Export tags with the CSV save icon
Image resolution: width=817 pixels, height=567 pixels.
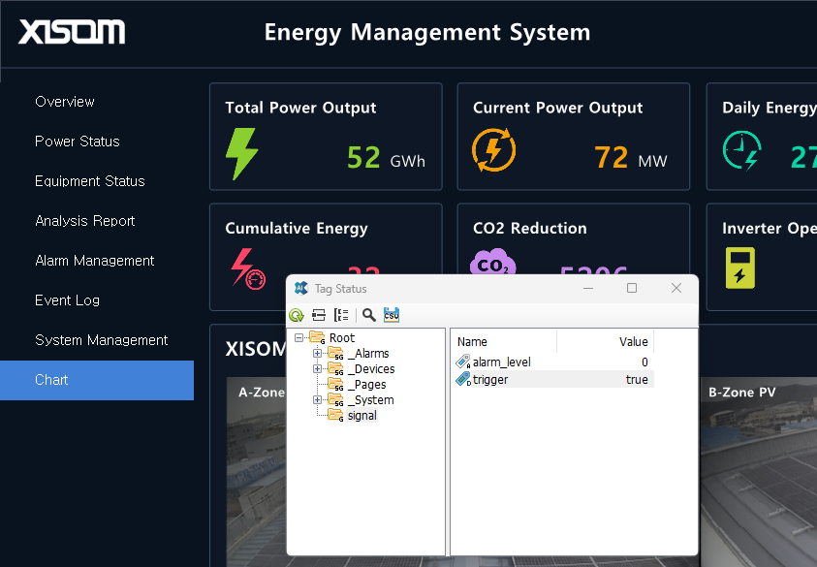[392, 315]
